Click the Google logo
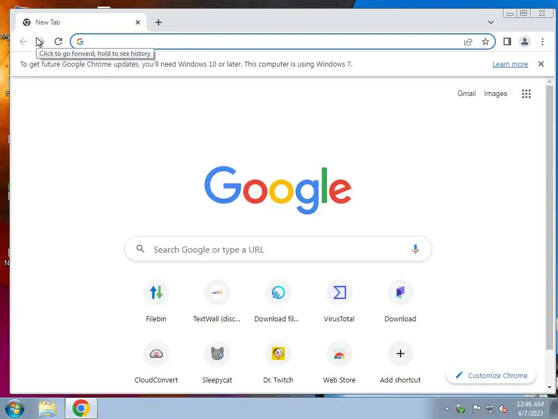558x419 pixels. pyautogui.click(x=278, y=190)
